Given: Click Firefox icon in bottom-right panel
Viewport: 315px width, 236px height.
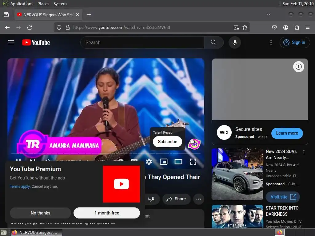Looking at the screenshot, I should pos(280,232).
